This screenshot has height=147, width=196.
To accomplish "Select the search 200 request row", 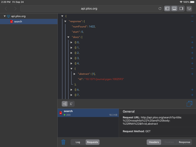I will pos(88,113).
